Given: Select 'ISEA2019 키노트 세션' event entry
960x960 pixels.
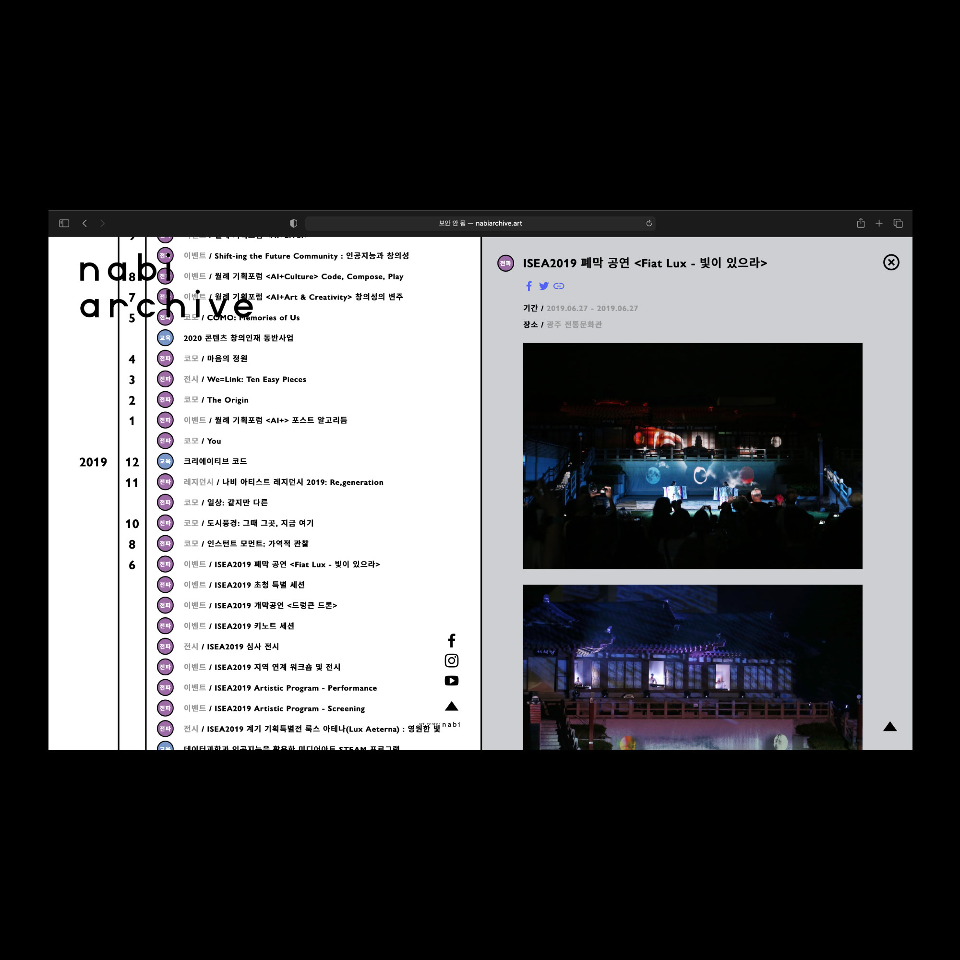Looking at the screenshot, I should tap(254, 626).
